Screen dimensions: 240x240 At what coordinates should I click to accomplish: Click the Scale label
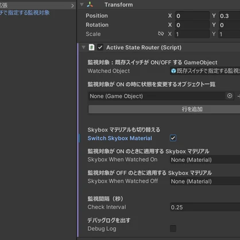tap(93, 34)
